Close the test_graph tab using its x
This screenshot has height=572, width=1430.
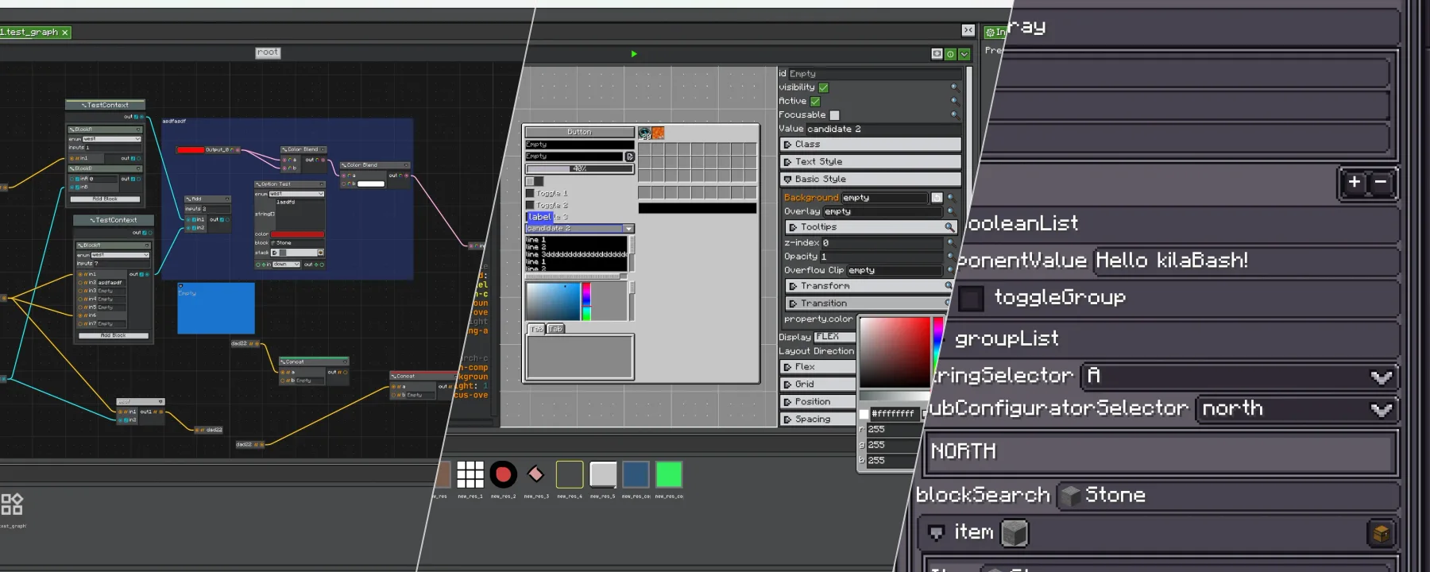[x=65, y=33]
